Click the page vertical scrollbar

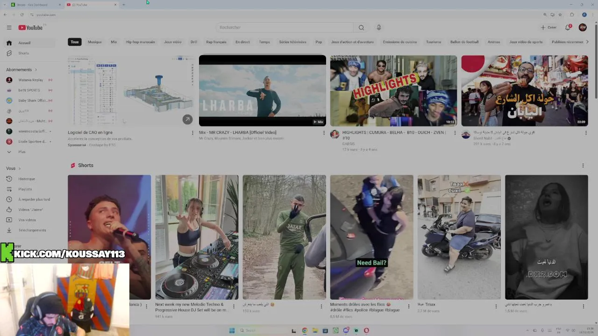[x=595, y=61]
